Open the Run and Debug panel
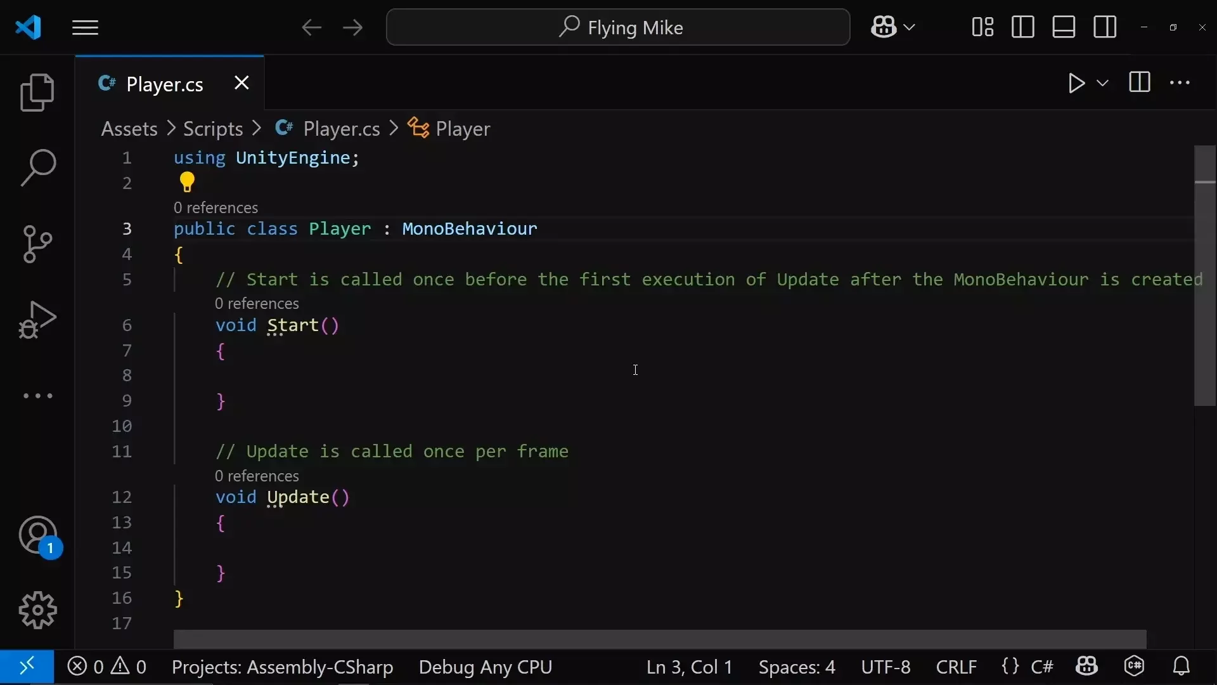Image resolution: width=1217 pixels, height=685 pixels. [x=37, y=320]
